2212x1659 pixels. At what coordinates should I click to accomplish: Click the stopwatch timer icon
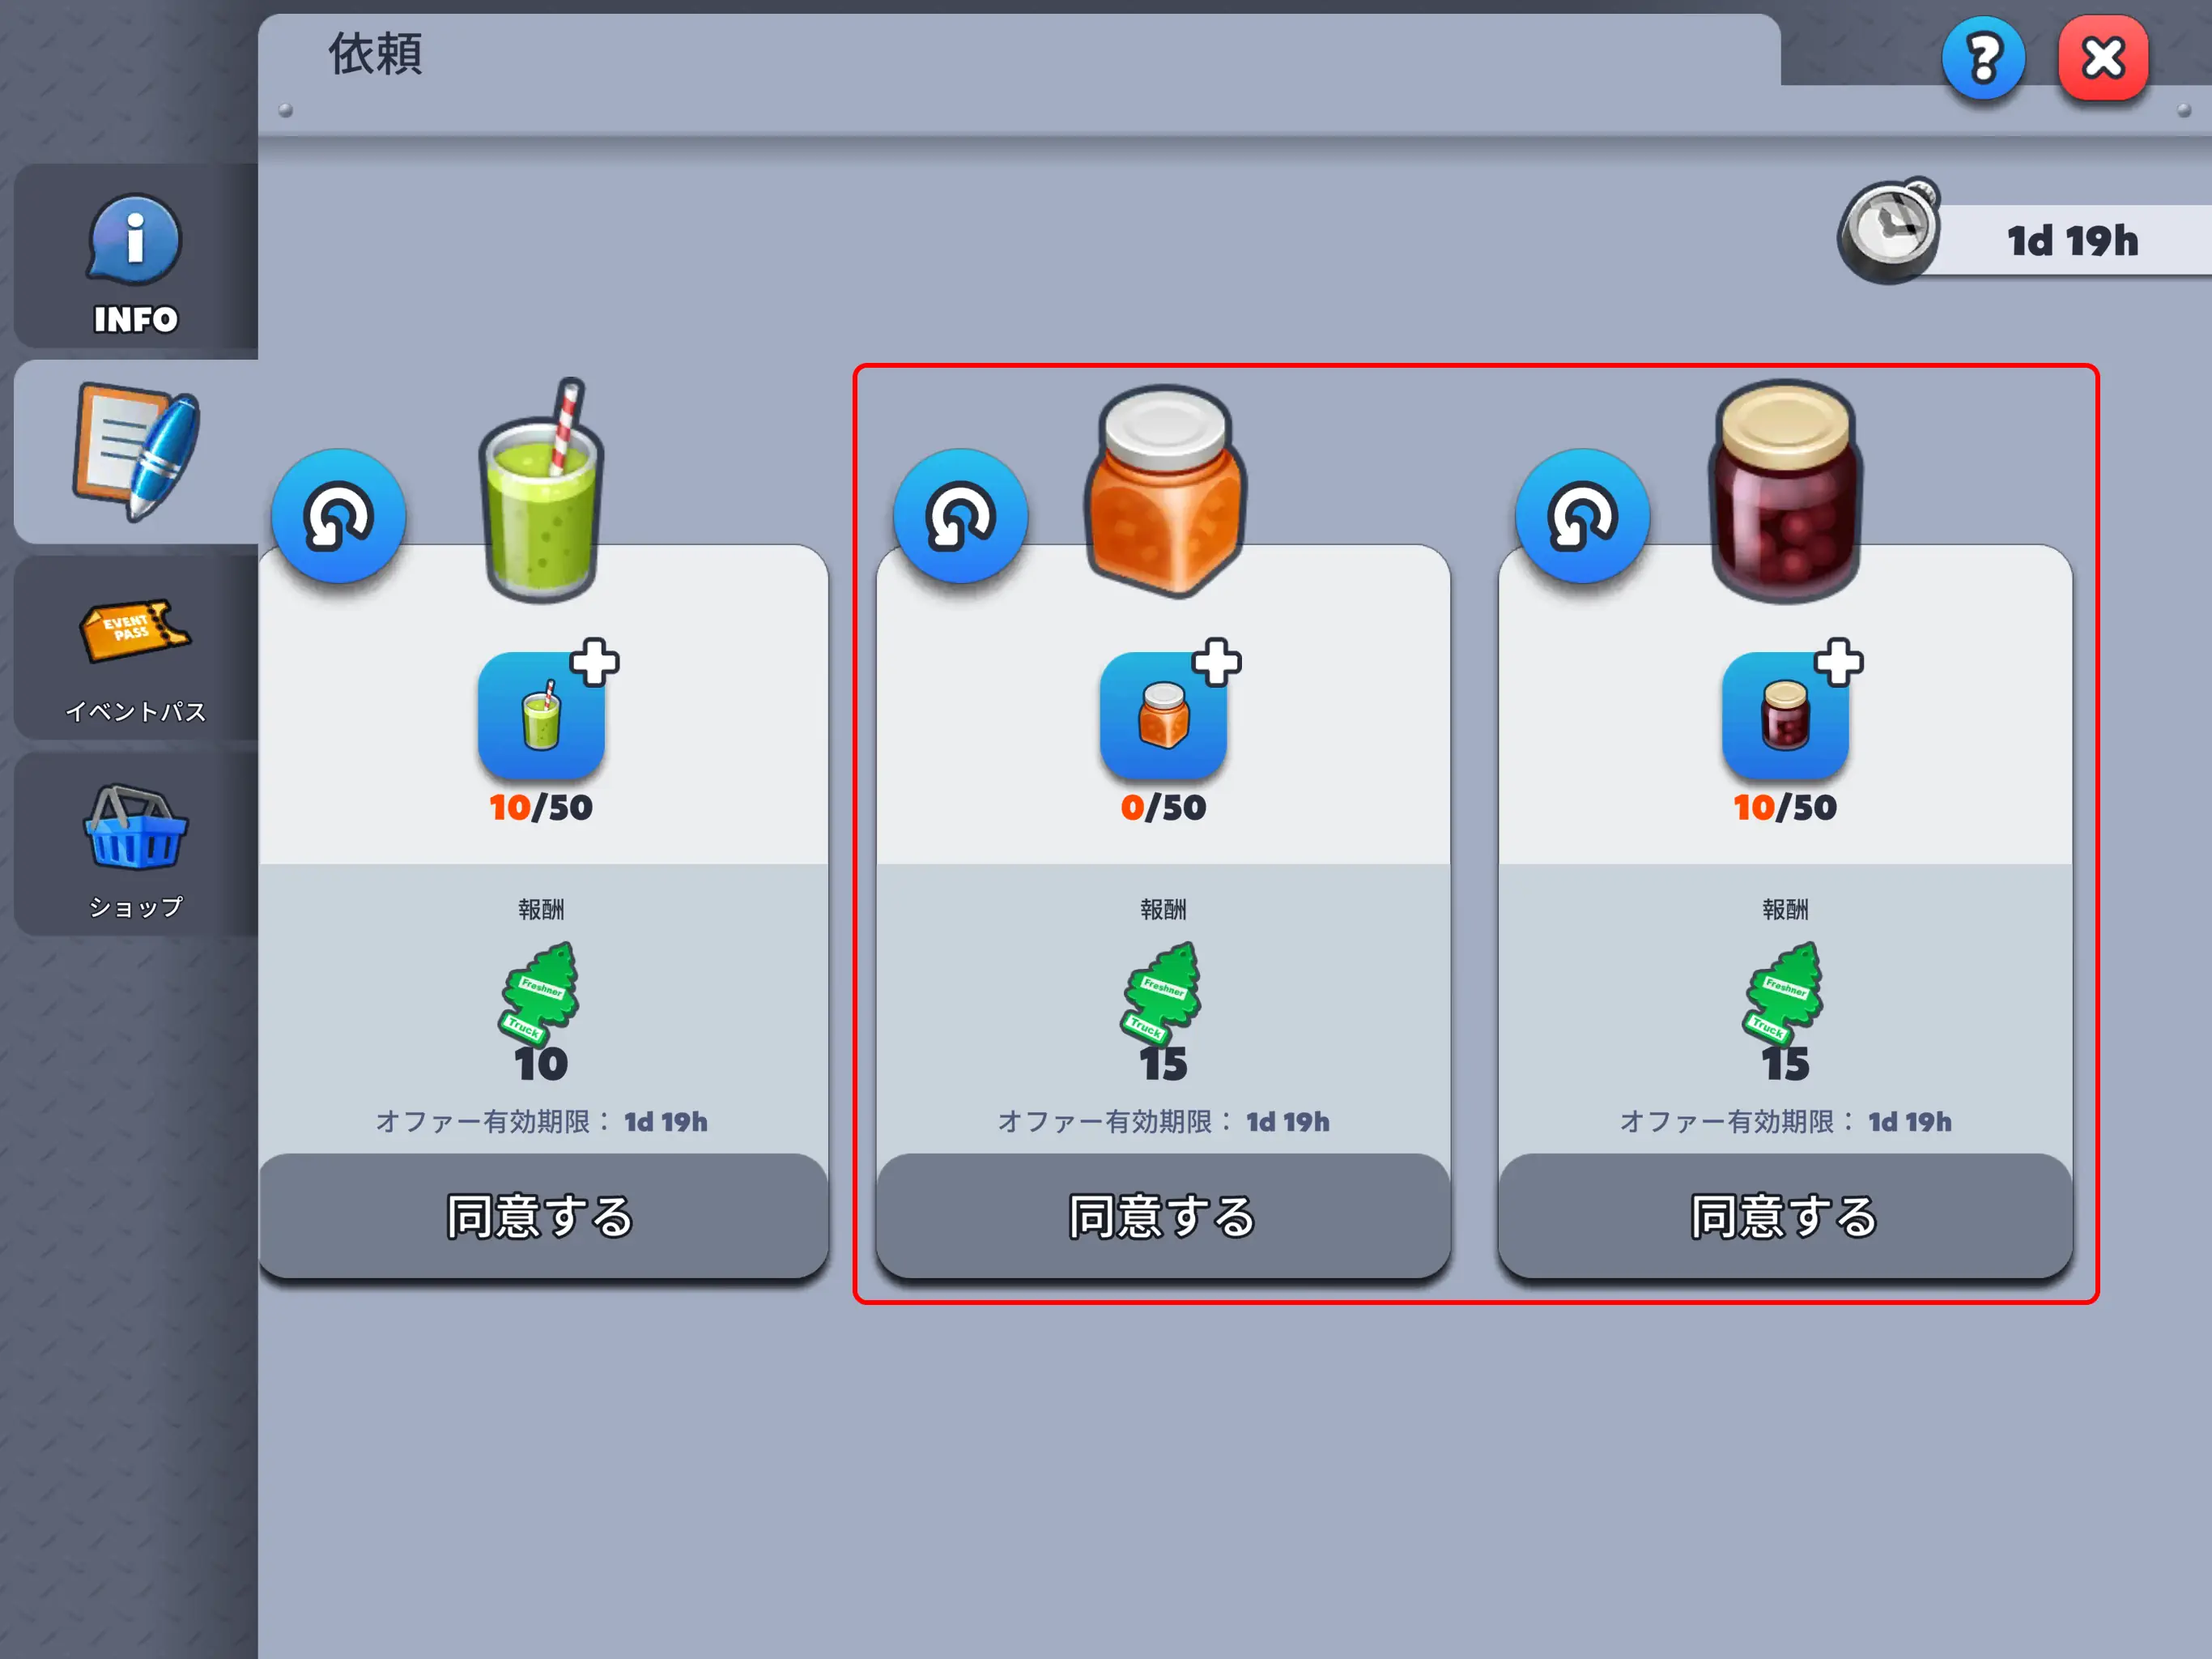coord(1889,231)
